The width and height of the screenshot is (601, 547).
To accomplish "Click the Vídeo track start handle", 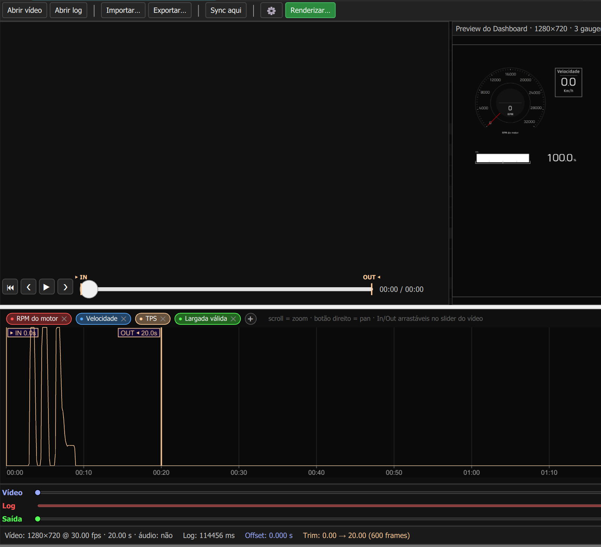I will coord(38,492).
